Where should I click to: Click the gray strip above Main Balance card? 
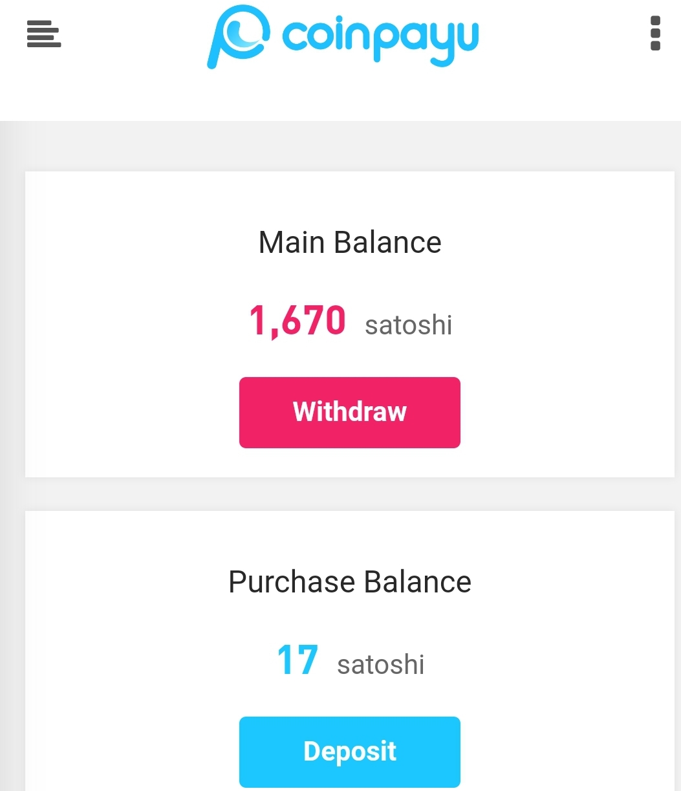click(x=349, y=146)
